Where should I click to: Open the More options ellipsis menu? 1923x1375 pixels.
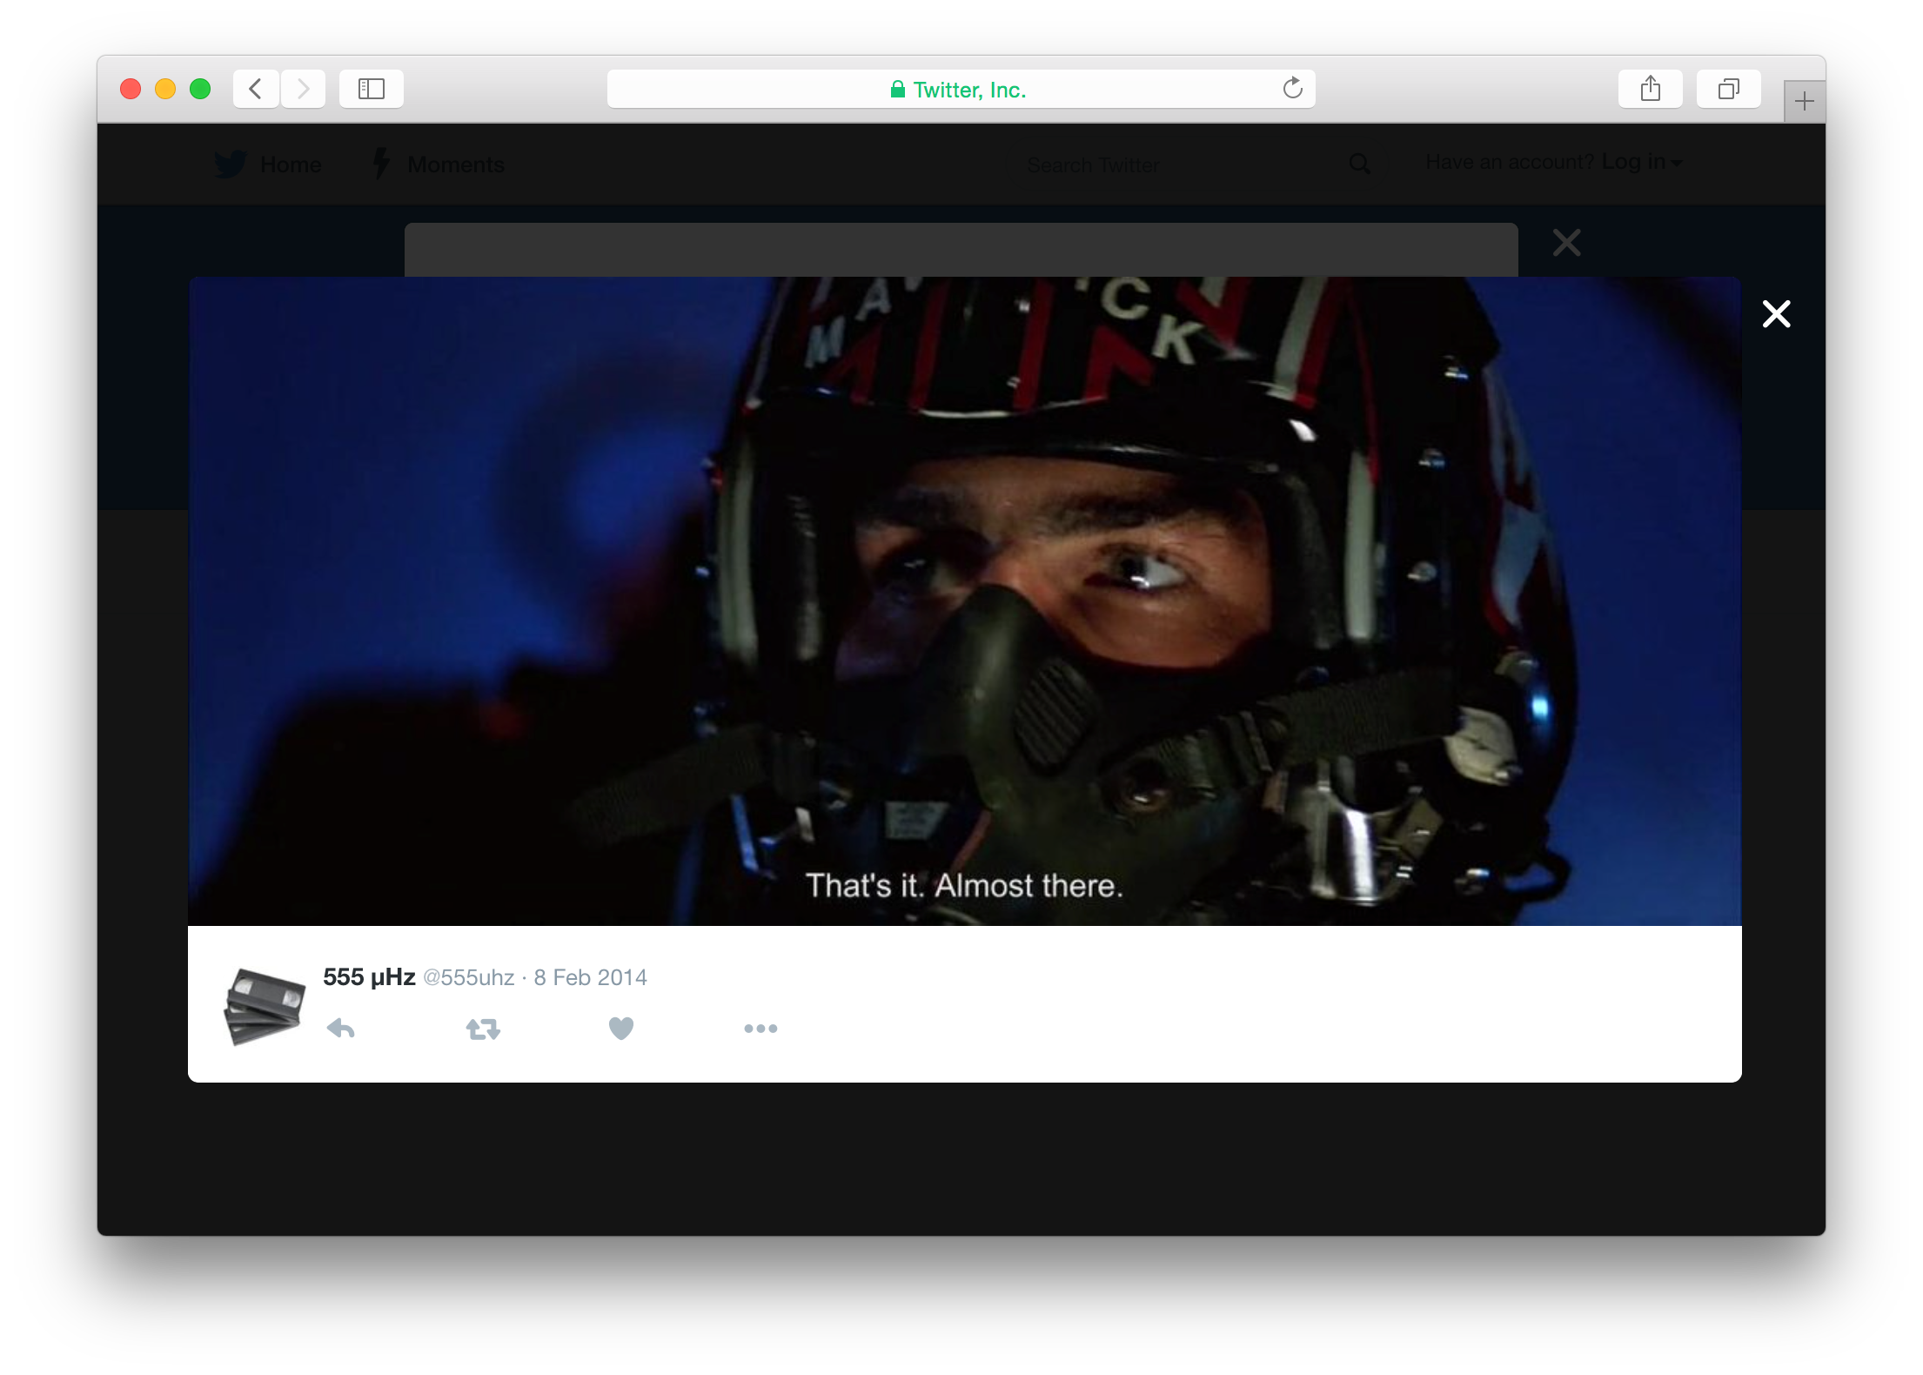(x=760, y=1029)
